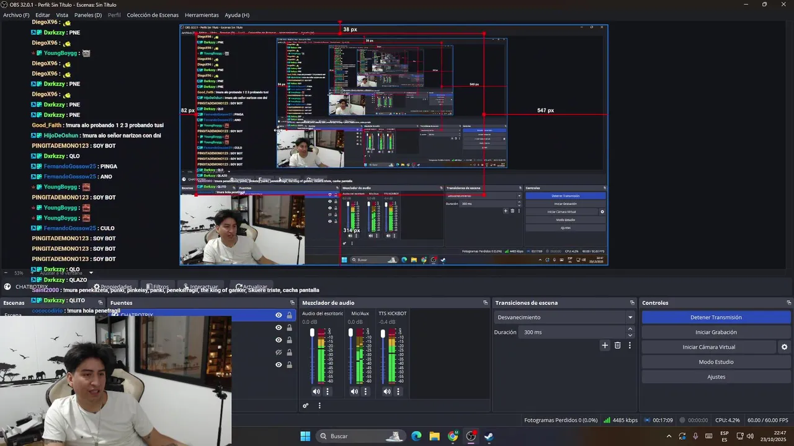Open source Propiedades button
The height and width of the screenshot is (446, 794).
point(113,287)
